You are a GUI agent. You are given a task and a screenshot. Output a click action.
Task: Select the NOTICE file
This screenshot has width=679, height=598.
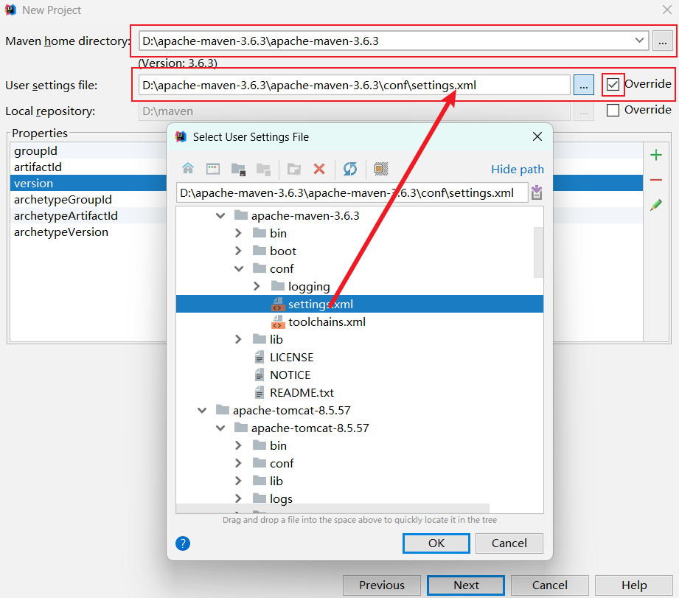(x=282, y=375)
